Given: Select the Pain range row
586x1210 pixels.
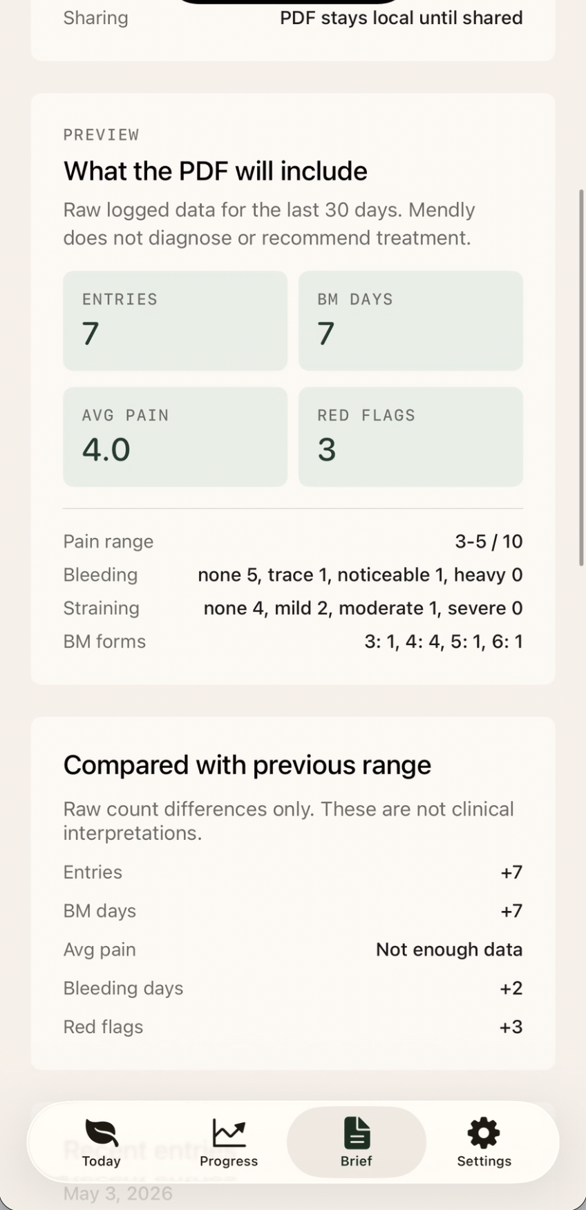Looking at the screenshot, I should click(293, 541).
